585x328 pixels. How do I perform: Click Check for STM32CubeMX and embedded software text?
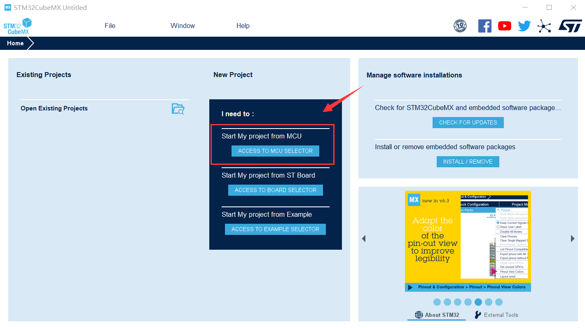[468, 108]
